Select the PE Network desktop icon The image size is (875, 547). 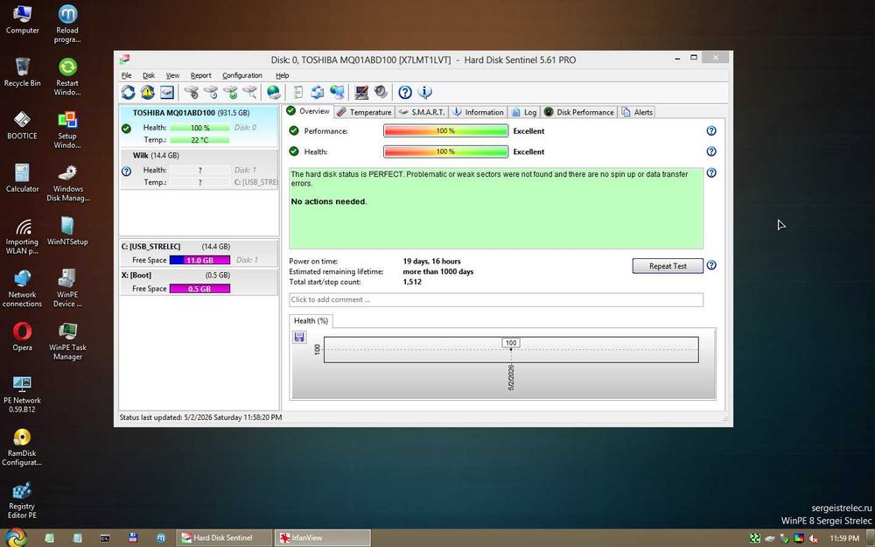coord(22,395)
